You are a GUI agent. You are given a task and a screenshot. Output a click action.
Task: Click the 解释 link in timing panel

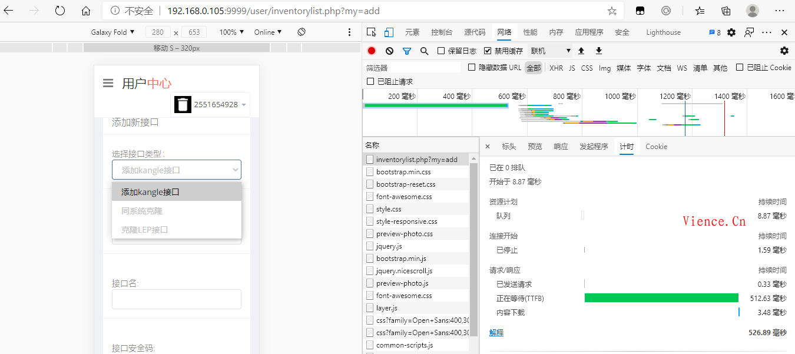tap(496, 332)
